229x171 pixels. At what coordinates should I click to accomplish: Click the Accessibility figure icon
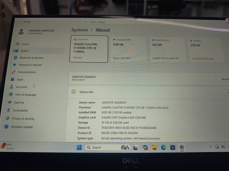point(9,110)
